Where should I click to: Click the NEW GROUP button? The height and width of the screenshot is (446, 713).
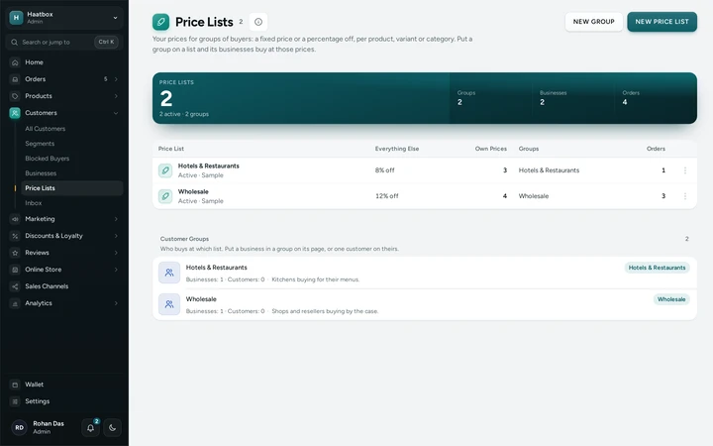(x=593, y=22)
